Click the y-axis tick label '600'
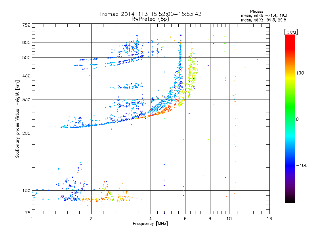Viewport: 317px width, 238px height. pos(26,42)
